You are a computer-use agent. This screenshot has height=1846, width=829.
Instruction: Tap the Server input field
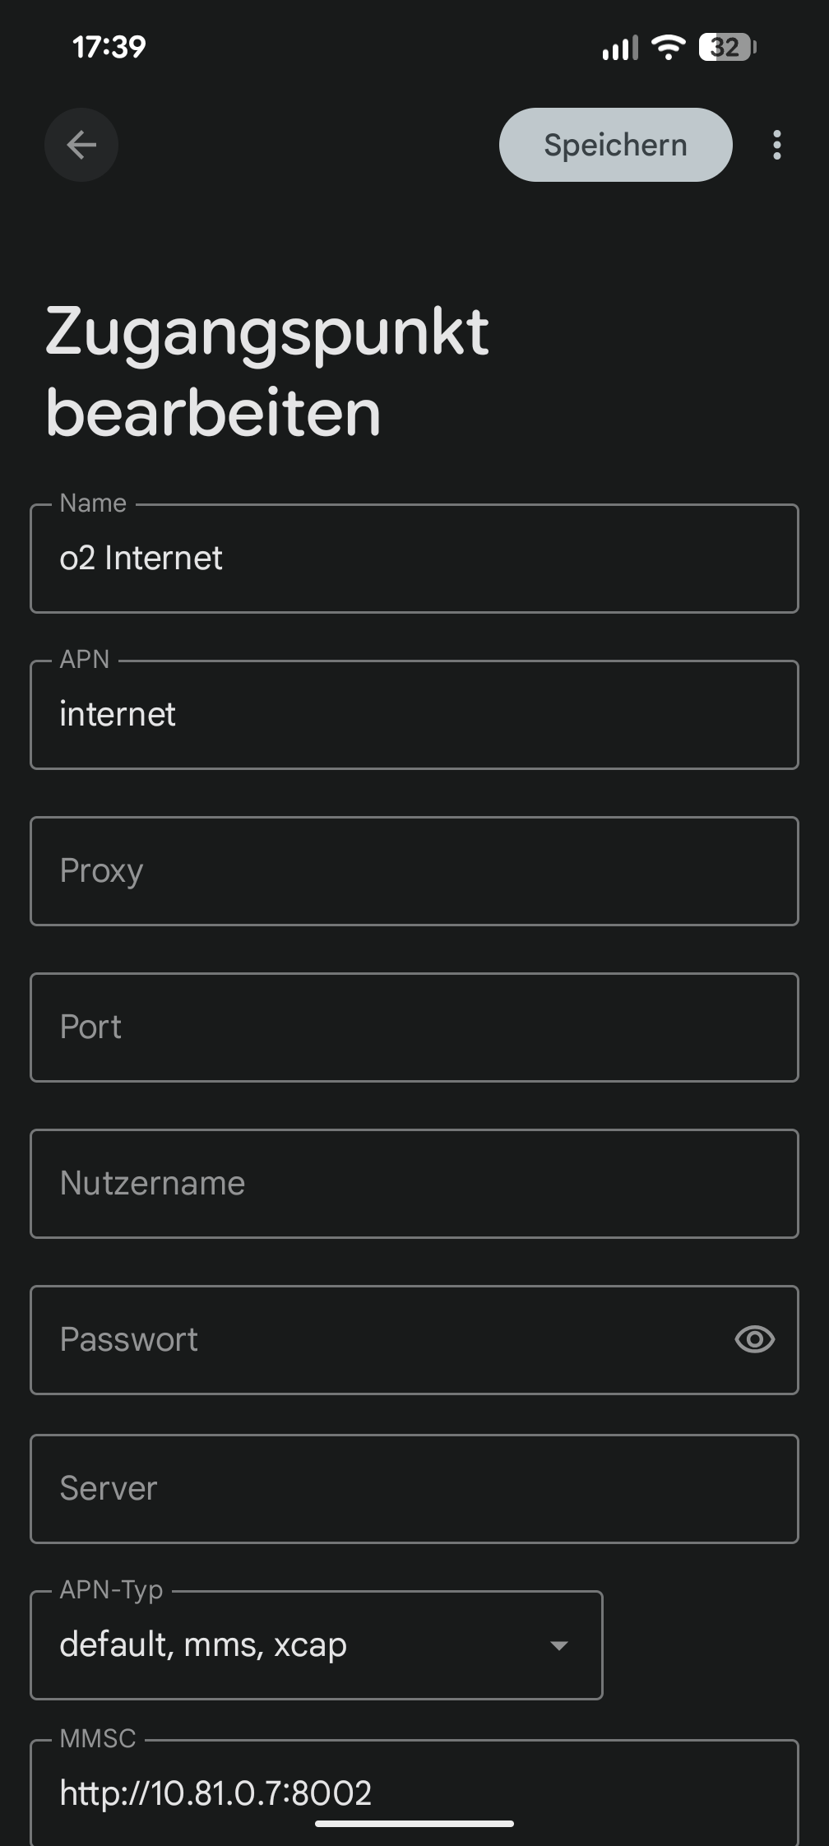[x=414, y=1489]
